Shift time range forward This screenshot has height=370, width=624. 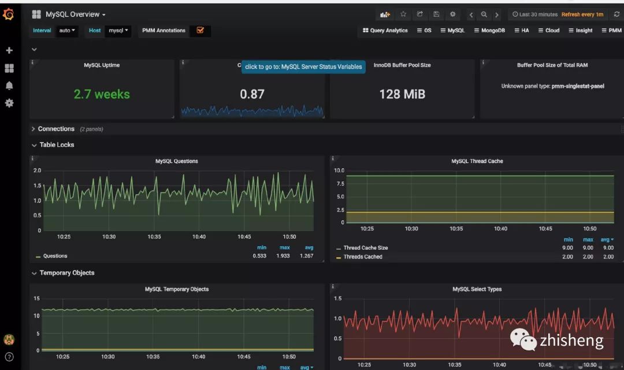pos(497,14)
